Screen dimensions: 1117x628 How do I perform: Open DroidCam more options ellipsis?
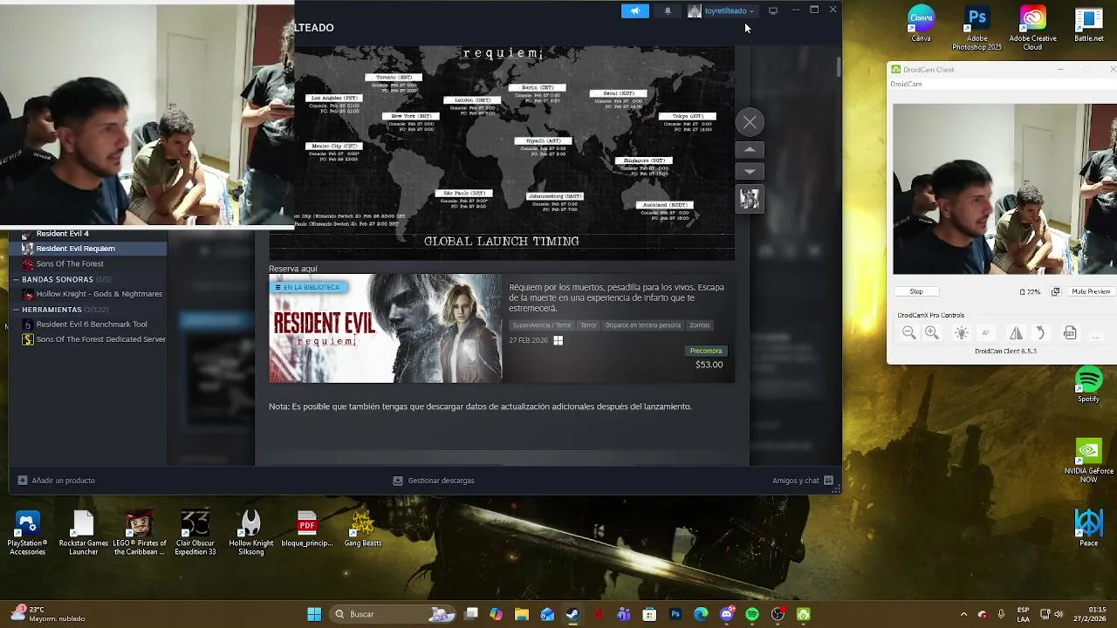[1096, 336]
